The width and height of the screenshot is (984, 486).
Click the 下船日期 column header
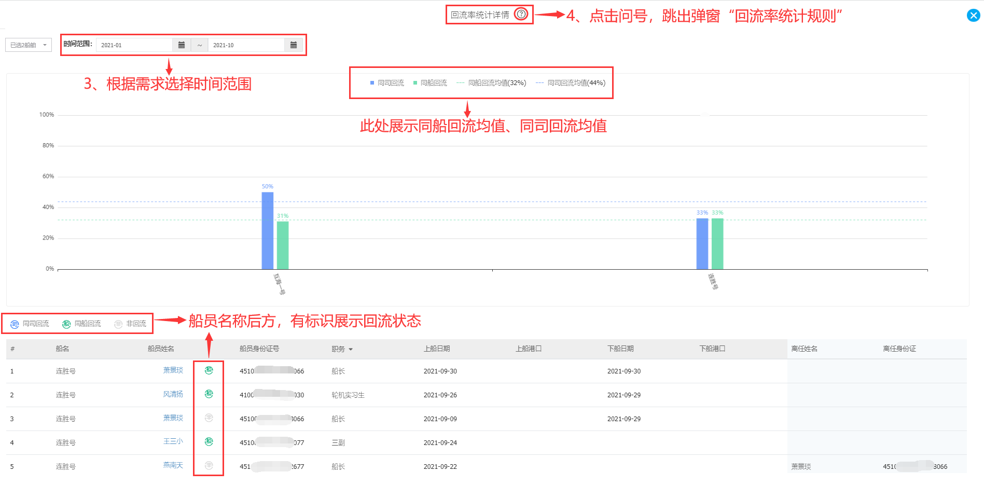pyautogui.click(x=620, y=349)
